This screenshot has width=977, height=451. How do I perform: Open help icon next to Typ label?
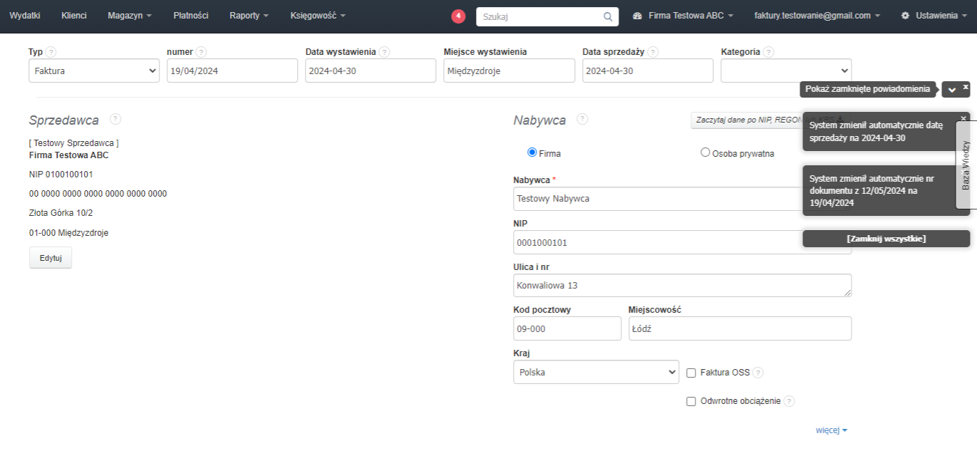51,52
